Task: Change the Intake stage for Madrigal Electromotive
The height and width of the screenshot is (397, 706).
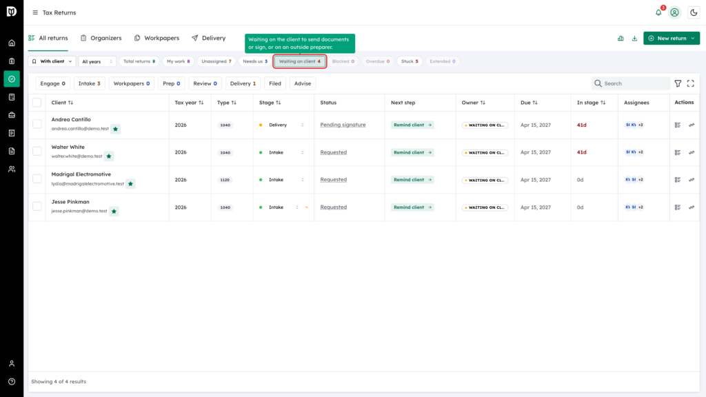Action: click(x=282, y=180)
